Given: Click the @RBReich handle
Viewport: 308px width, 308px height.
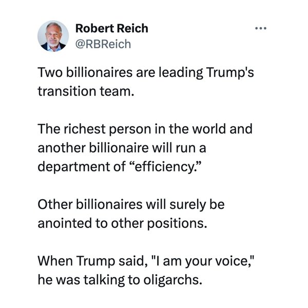Looking at the screenshot, I should click(103, 44).
